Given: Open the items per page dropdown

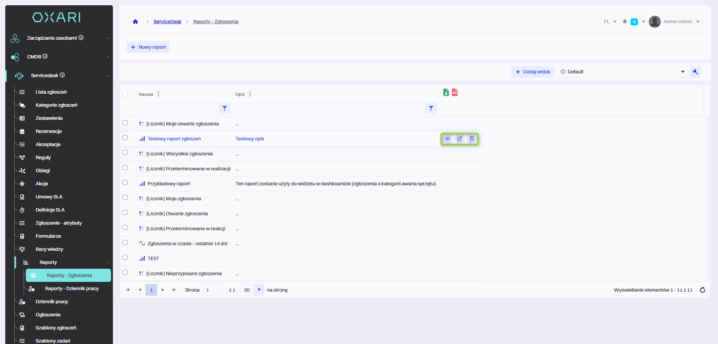Looking at the screenshot, I should (259, 290).
